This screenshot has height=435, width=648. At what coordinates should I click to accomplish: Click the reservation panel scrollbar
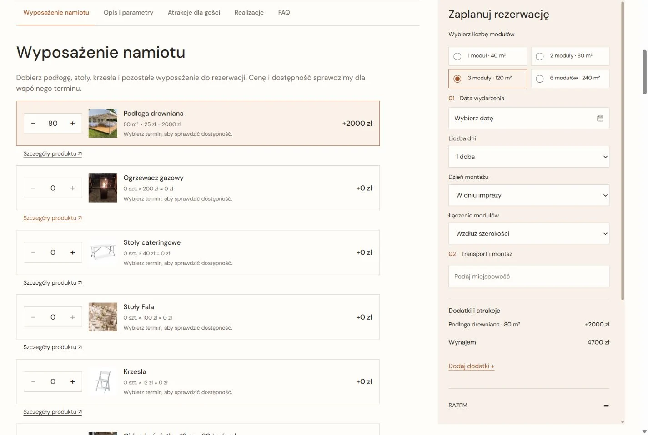coord(623,151)
